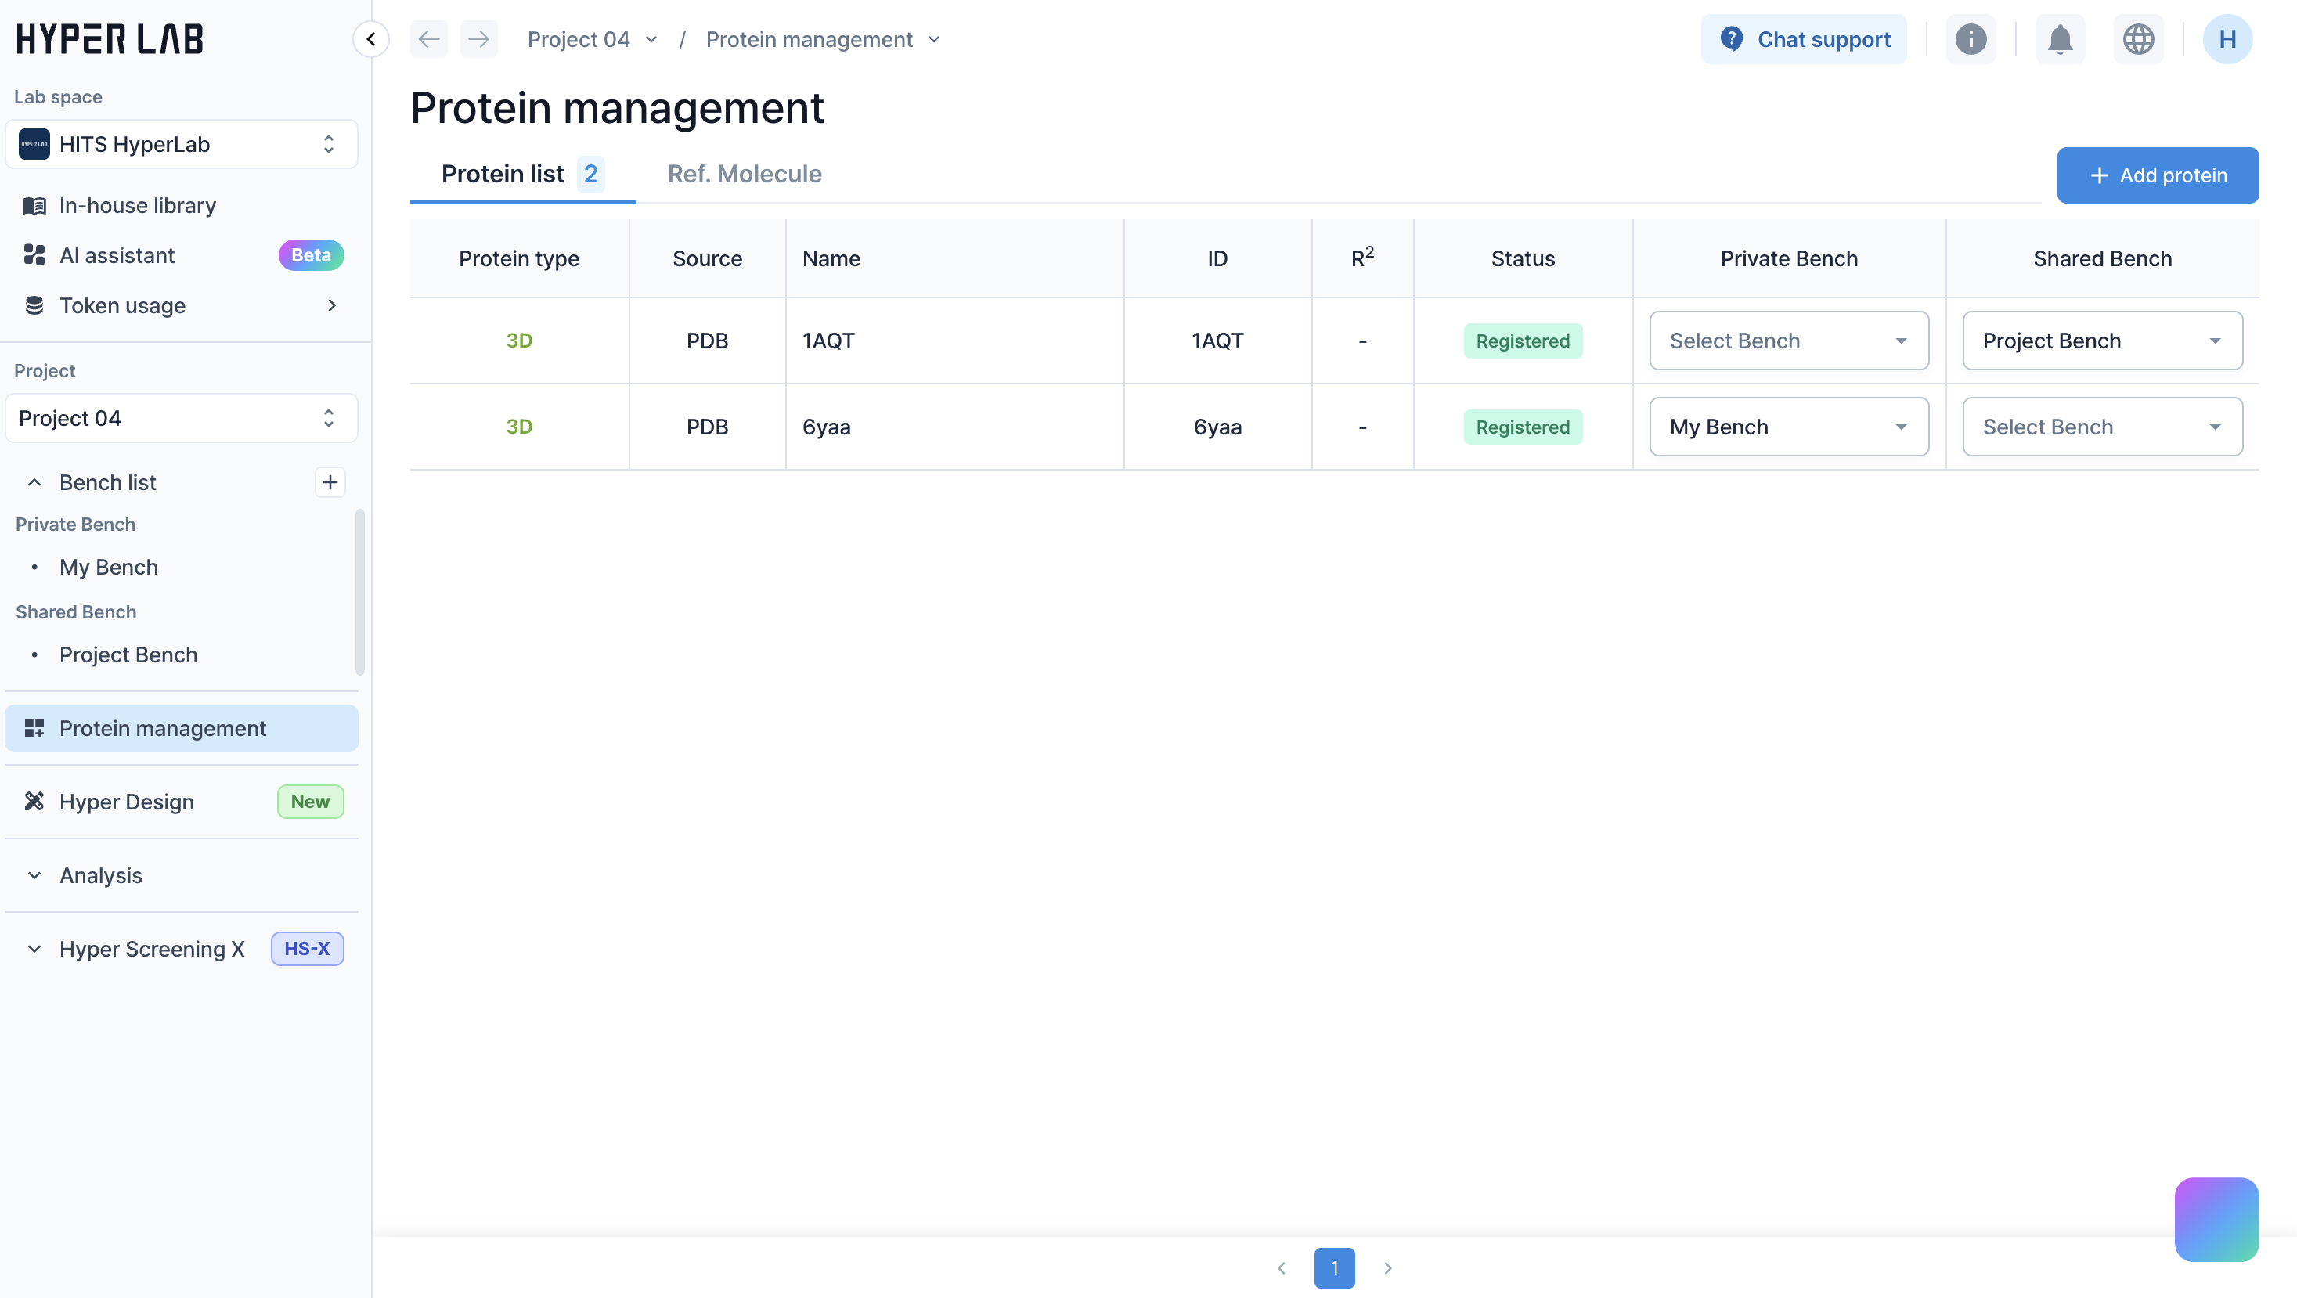Screen dimensions: 2297x1298
Task: Open the info icon in header
Action: coord(1971,39)
